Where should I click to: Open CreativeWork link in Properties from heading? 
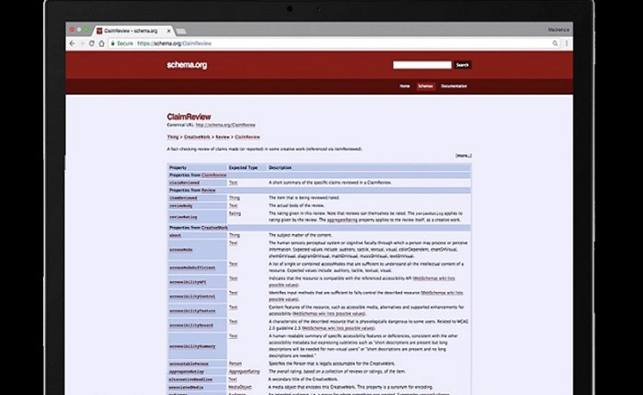pyautogui.click(x=214, y=228)
